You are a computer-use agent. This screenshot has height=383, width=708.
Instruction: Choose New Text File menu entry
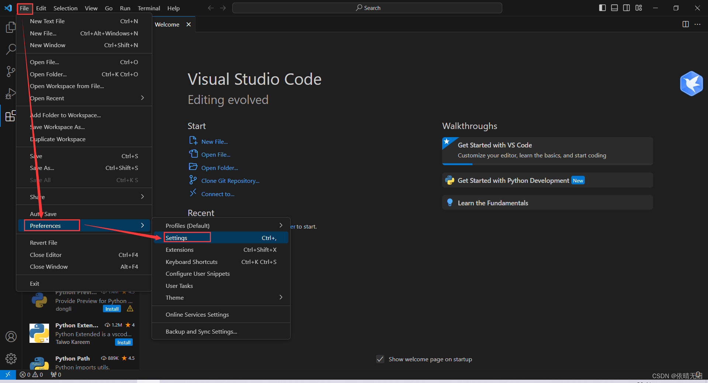tap(84, 21)
